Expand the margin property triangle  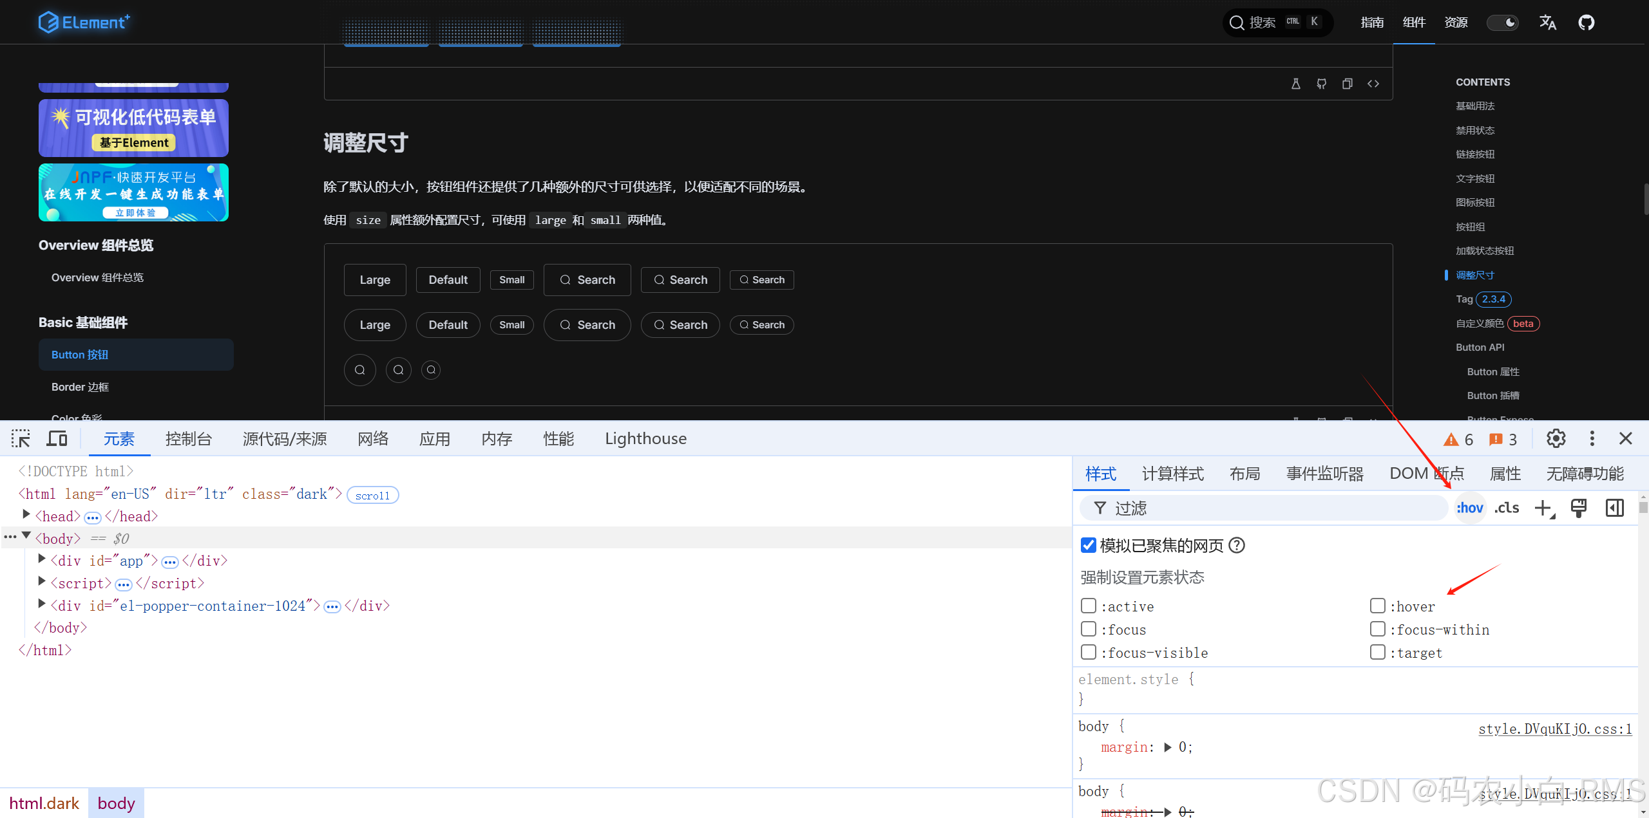tap(1168, 747)
